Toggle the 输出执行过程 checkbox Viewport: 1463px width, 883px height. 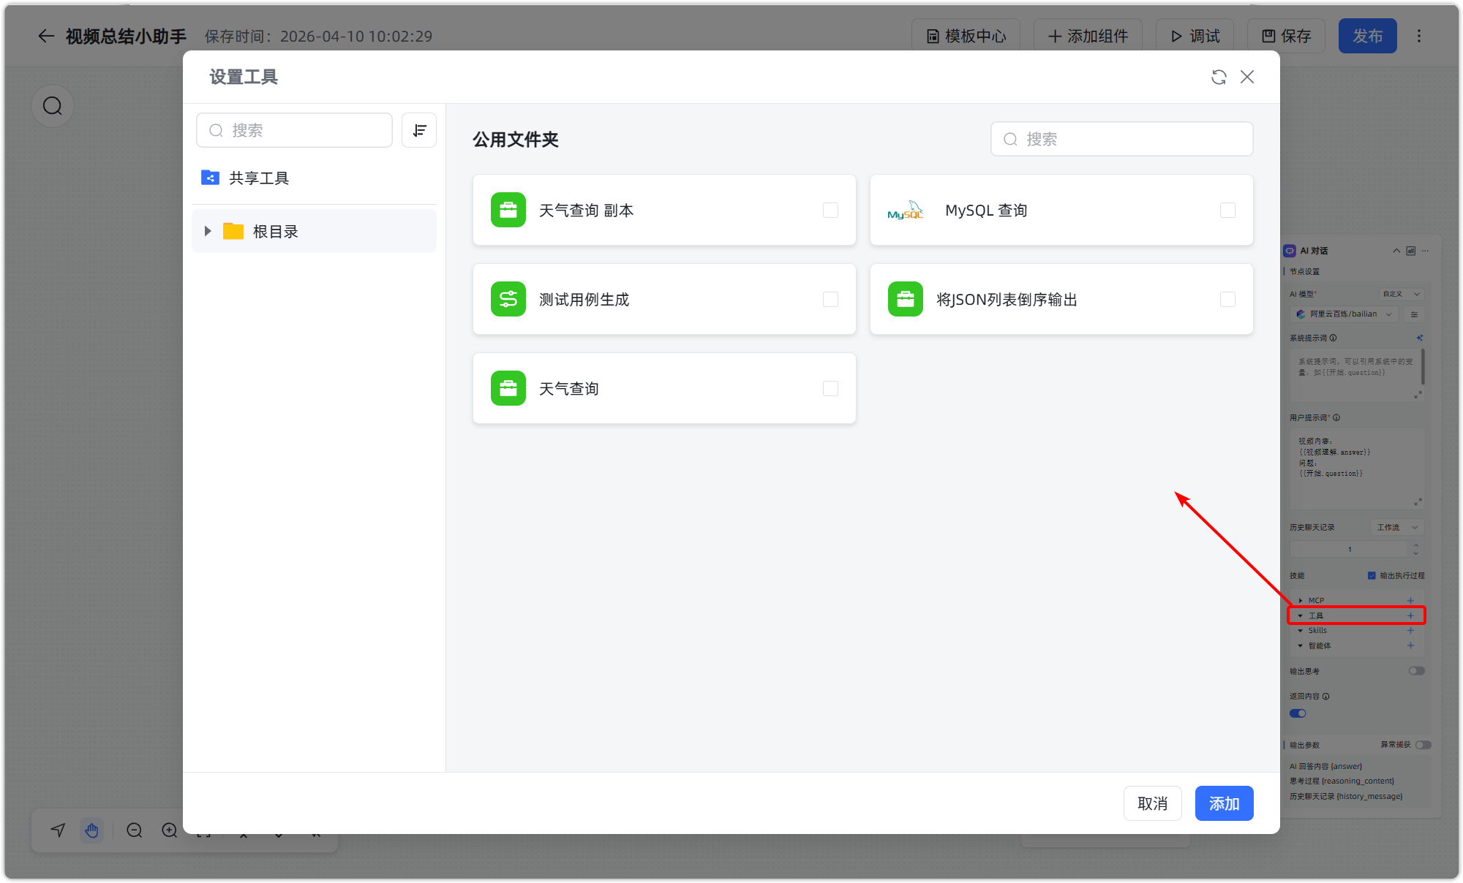pyautogui.click(x=1372, y=575)
